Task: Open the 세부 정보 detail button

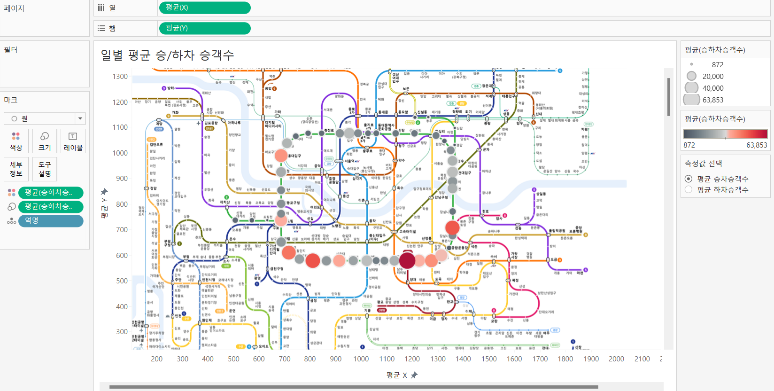Action: coord(16,169)
